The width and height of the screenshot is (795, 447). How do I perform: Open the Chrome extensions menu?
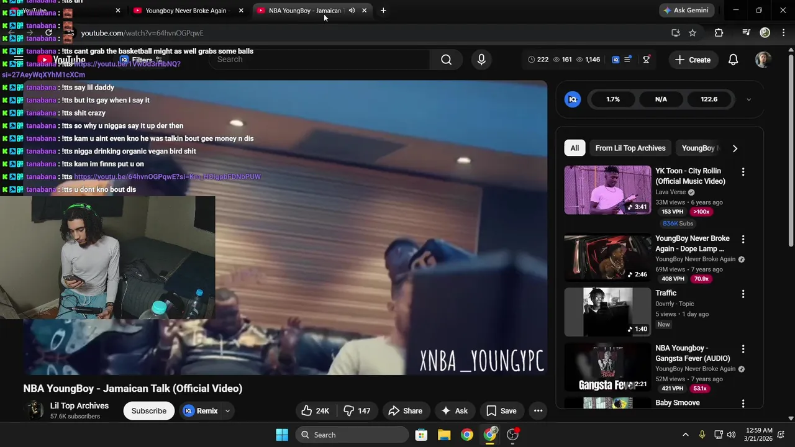[719, 33]
